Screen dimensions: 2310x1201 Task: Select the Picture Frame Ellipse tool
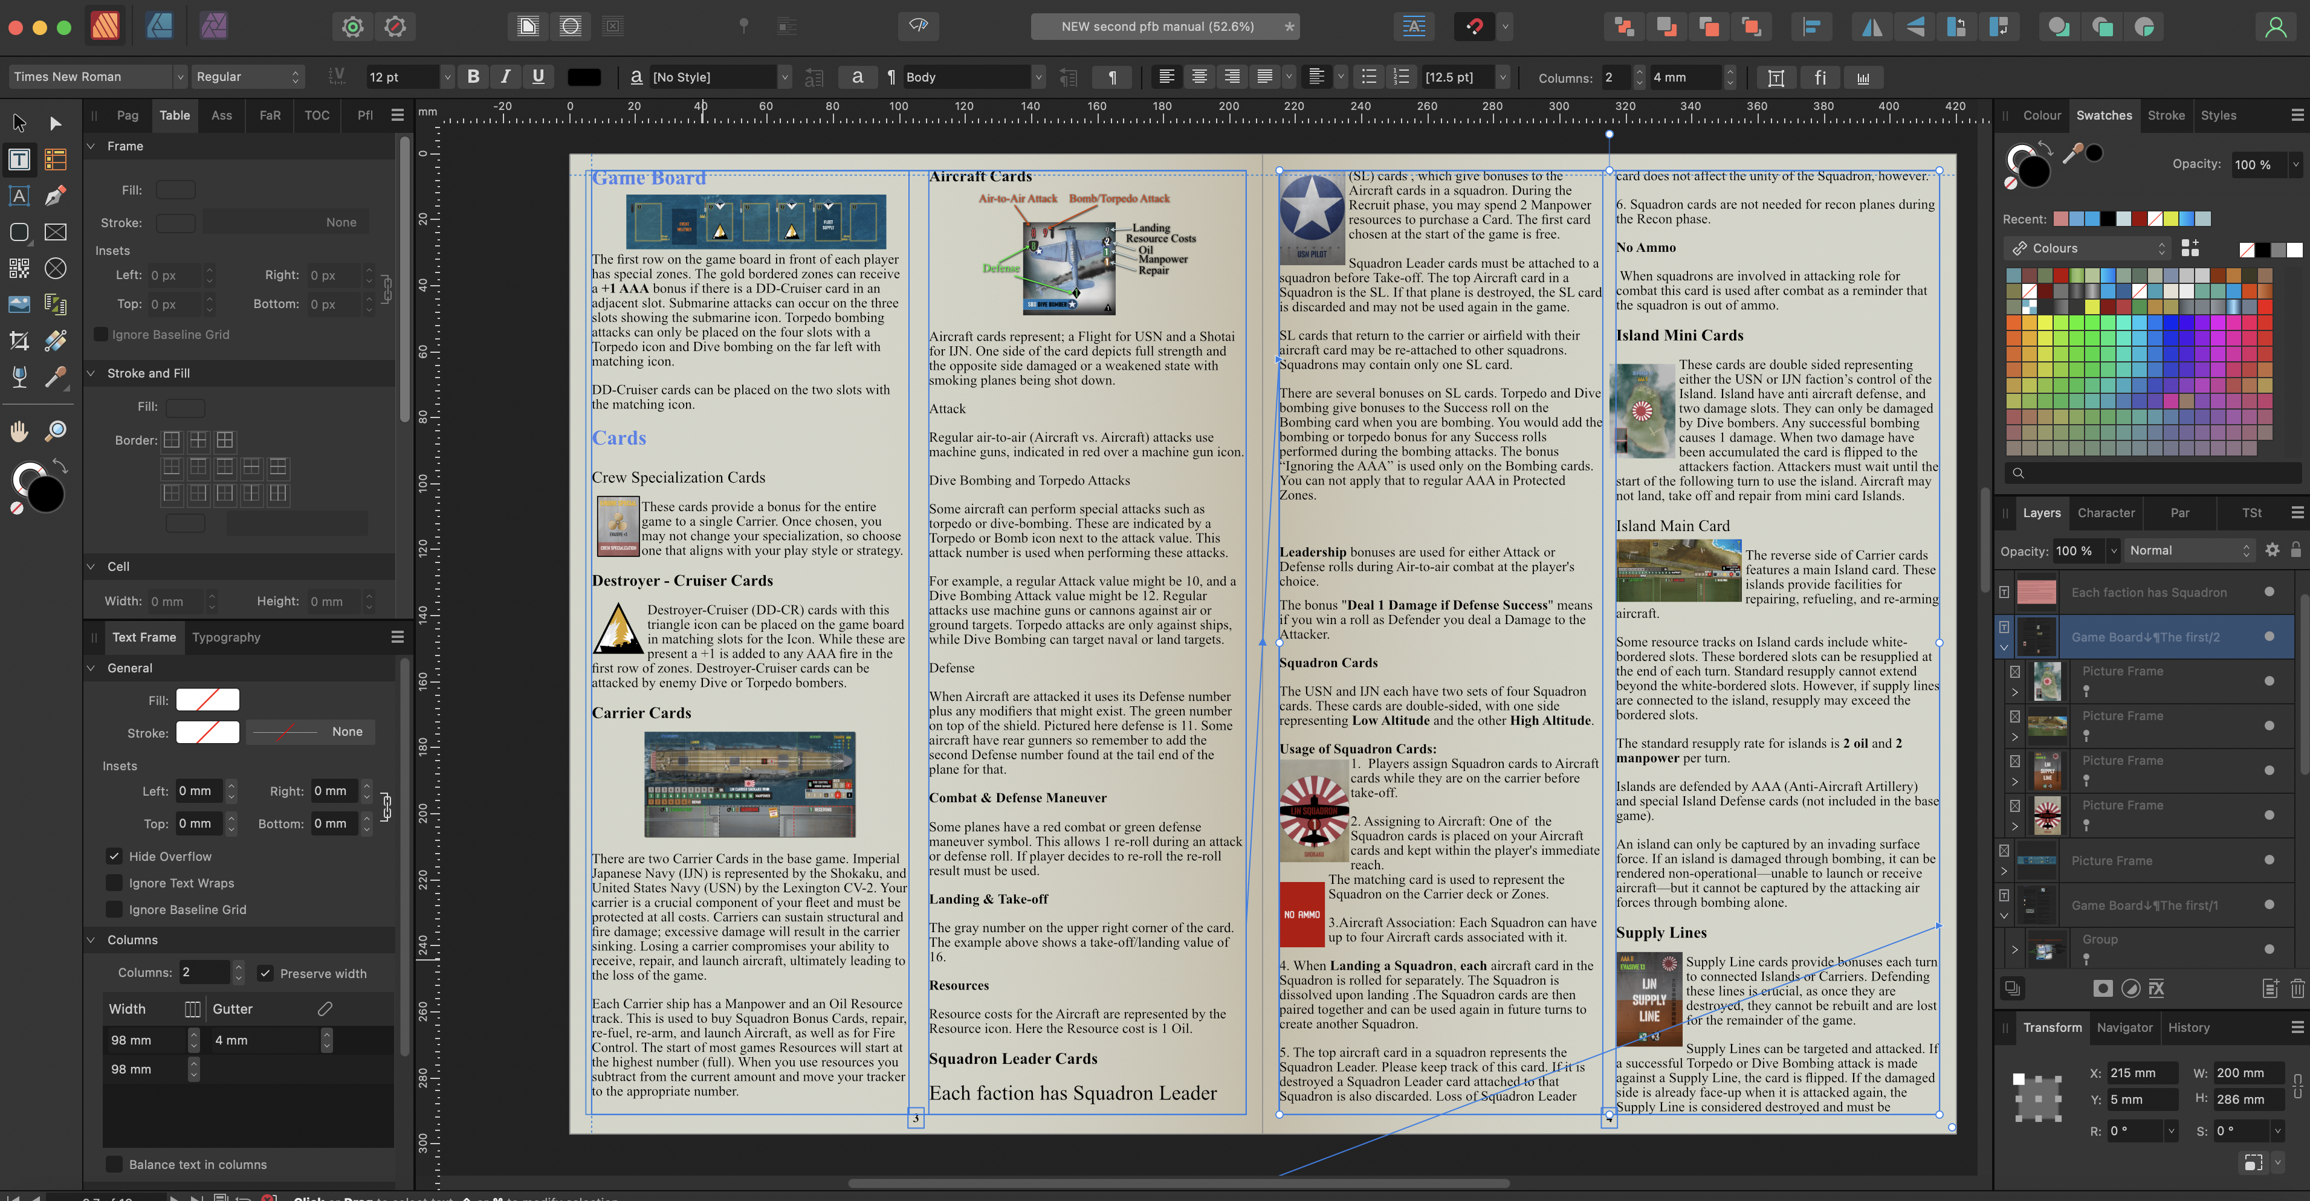pos(56,268)
